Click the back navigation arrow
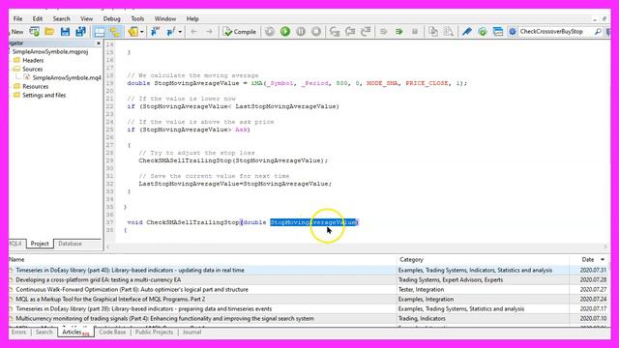619x348 pixels. [x=193, y=32]
